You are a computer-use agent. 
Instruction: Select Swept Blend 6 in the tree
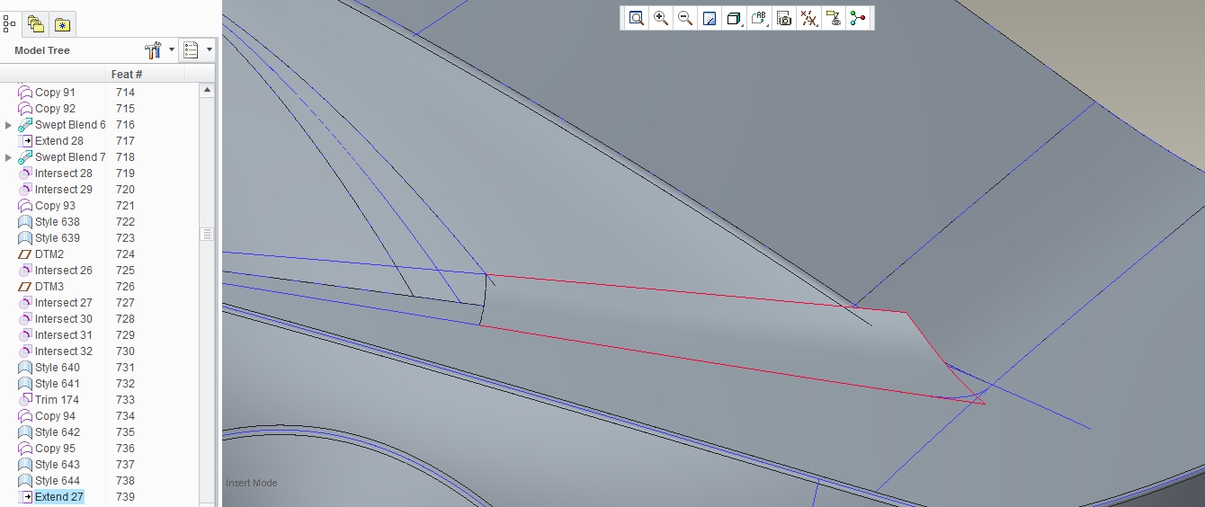(70, 125)
